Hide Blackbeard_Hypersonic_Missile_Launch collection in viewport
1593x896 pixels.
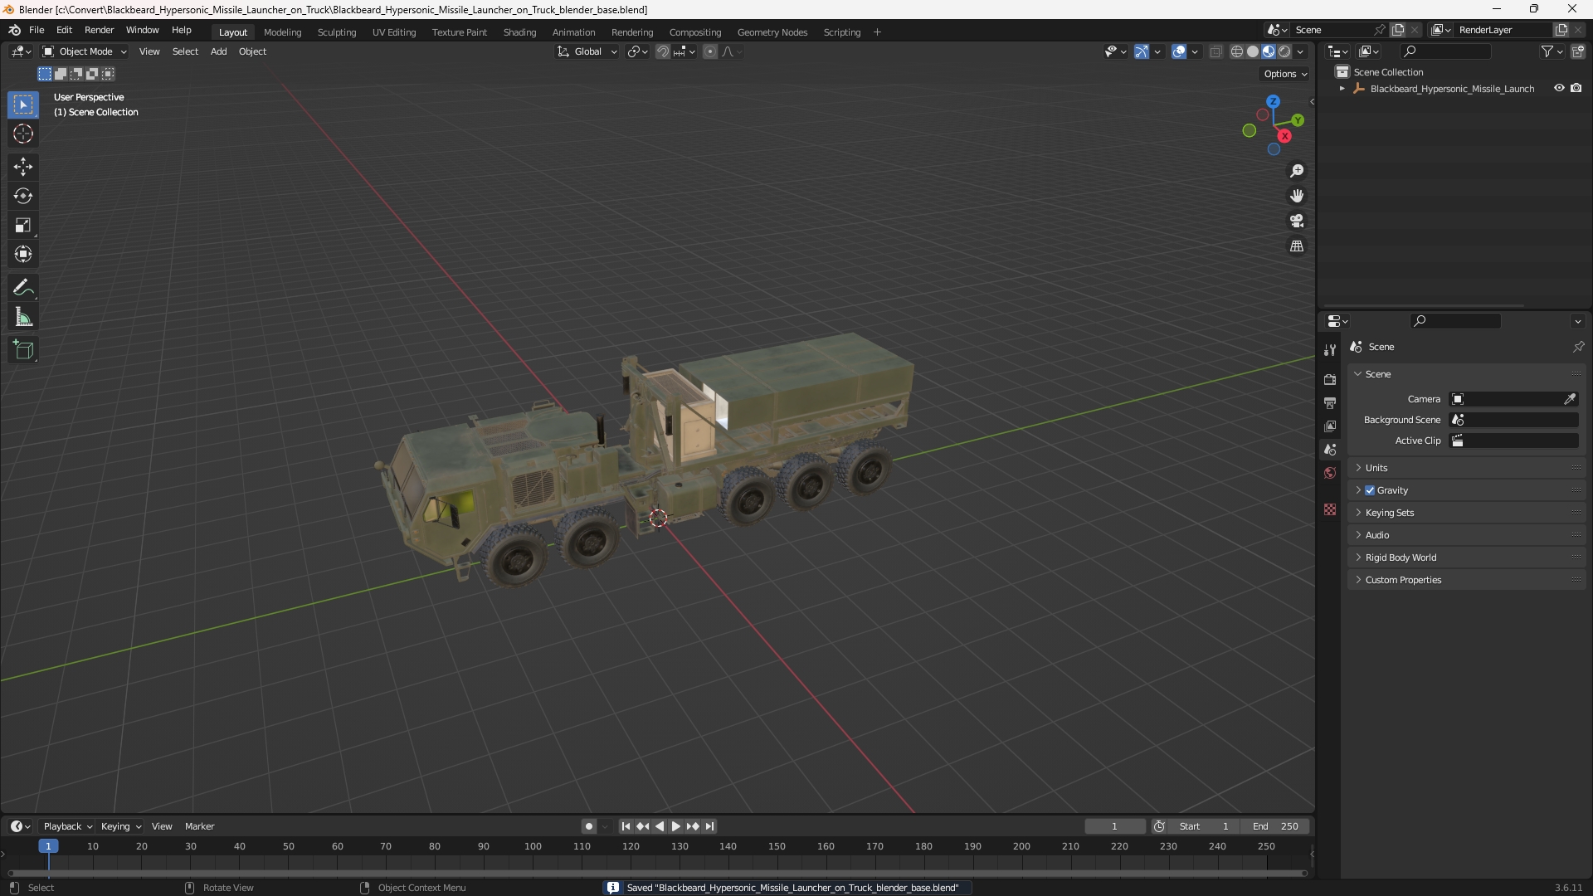coord(1559,88)
